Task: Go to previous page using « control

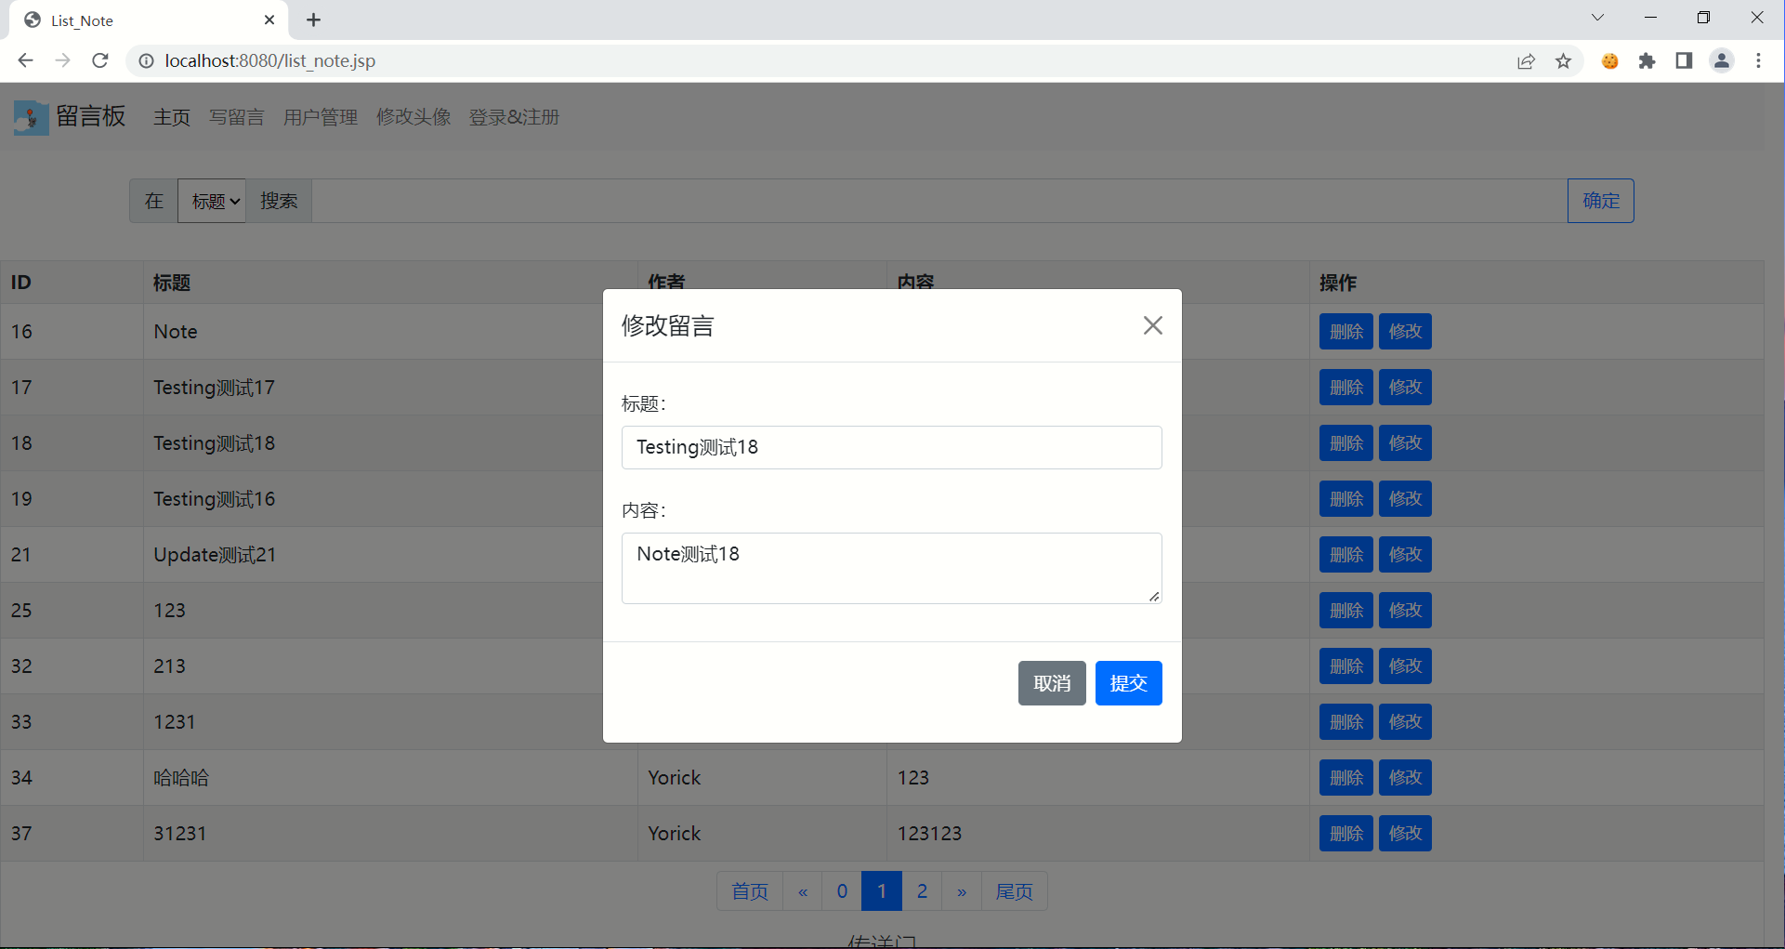Action: 802,890
